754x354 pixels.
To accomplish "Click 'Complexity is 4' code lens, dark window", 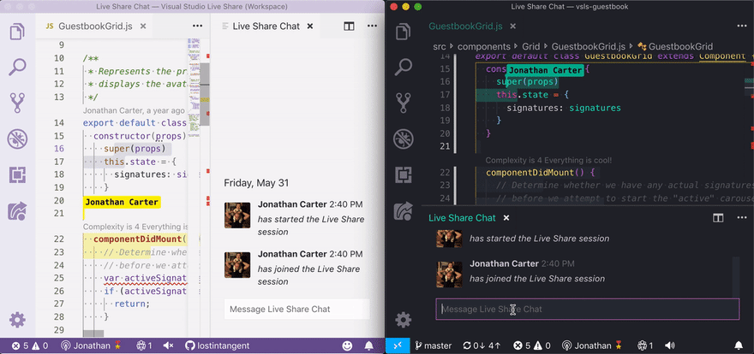I will (x=548, y=160).
